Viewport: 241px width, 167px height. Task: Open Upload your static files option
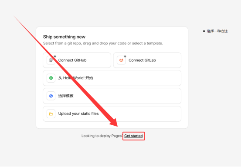[x=112, y=114]
